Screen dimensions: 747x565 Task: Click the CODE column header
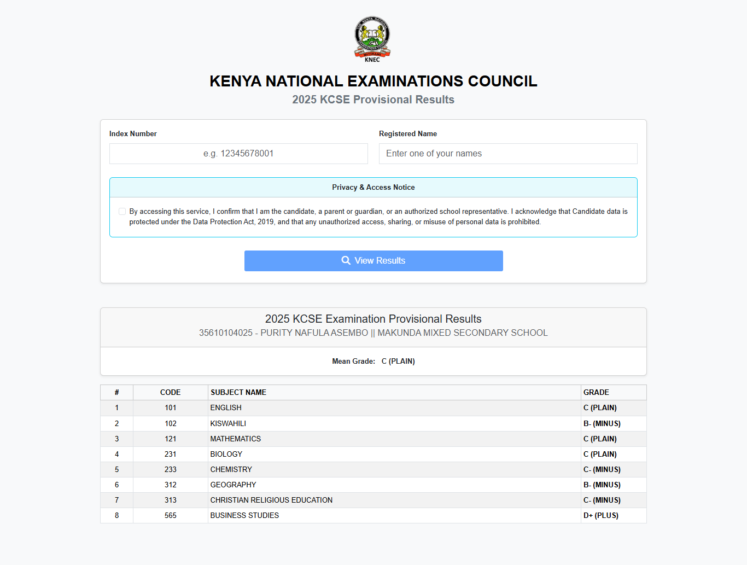click(x=170, y=393)
